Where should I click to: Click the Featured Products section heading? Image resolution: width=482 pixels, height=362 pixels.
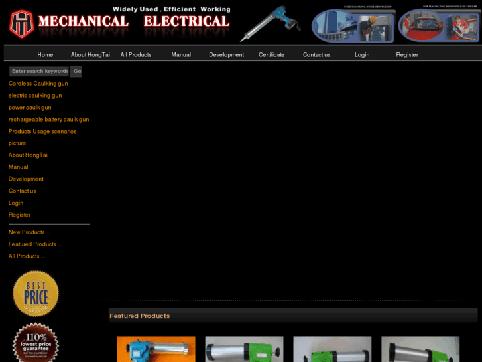pos(139,316)
